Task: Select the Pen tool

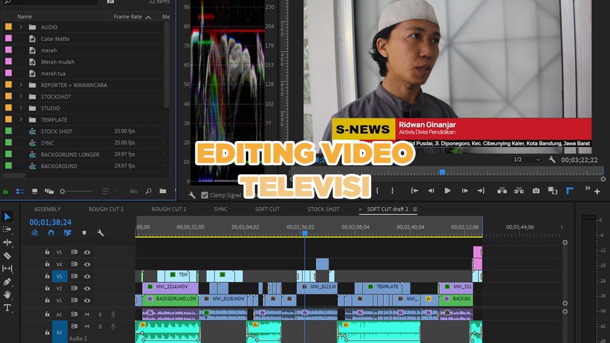Action: pos(8,281)
